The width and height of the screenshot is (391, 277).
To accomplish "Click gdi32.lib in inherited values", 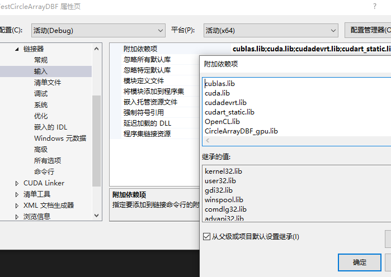I will tap(219, 190).
